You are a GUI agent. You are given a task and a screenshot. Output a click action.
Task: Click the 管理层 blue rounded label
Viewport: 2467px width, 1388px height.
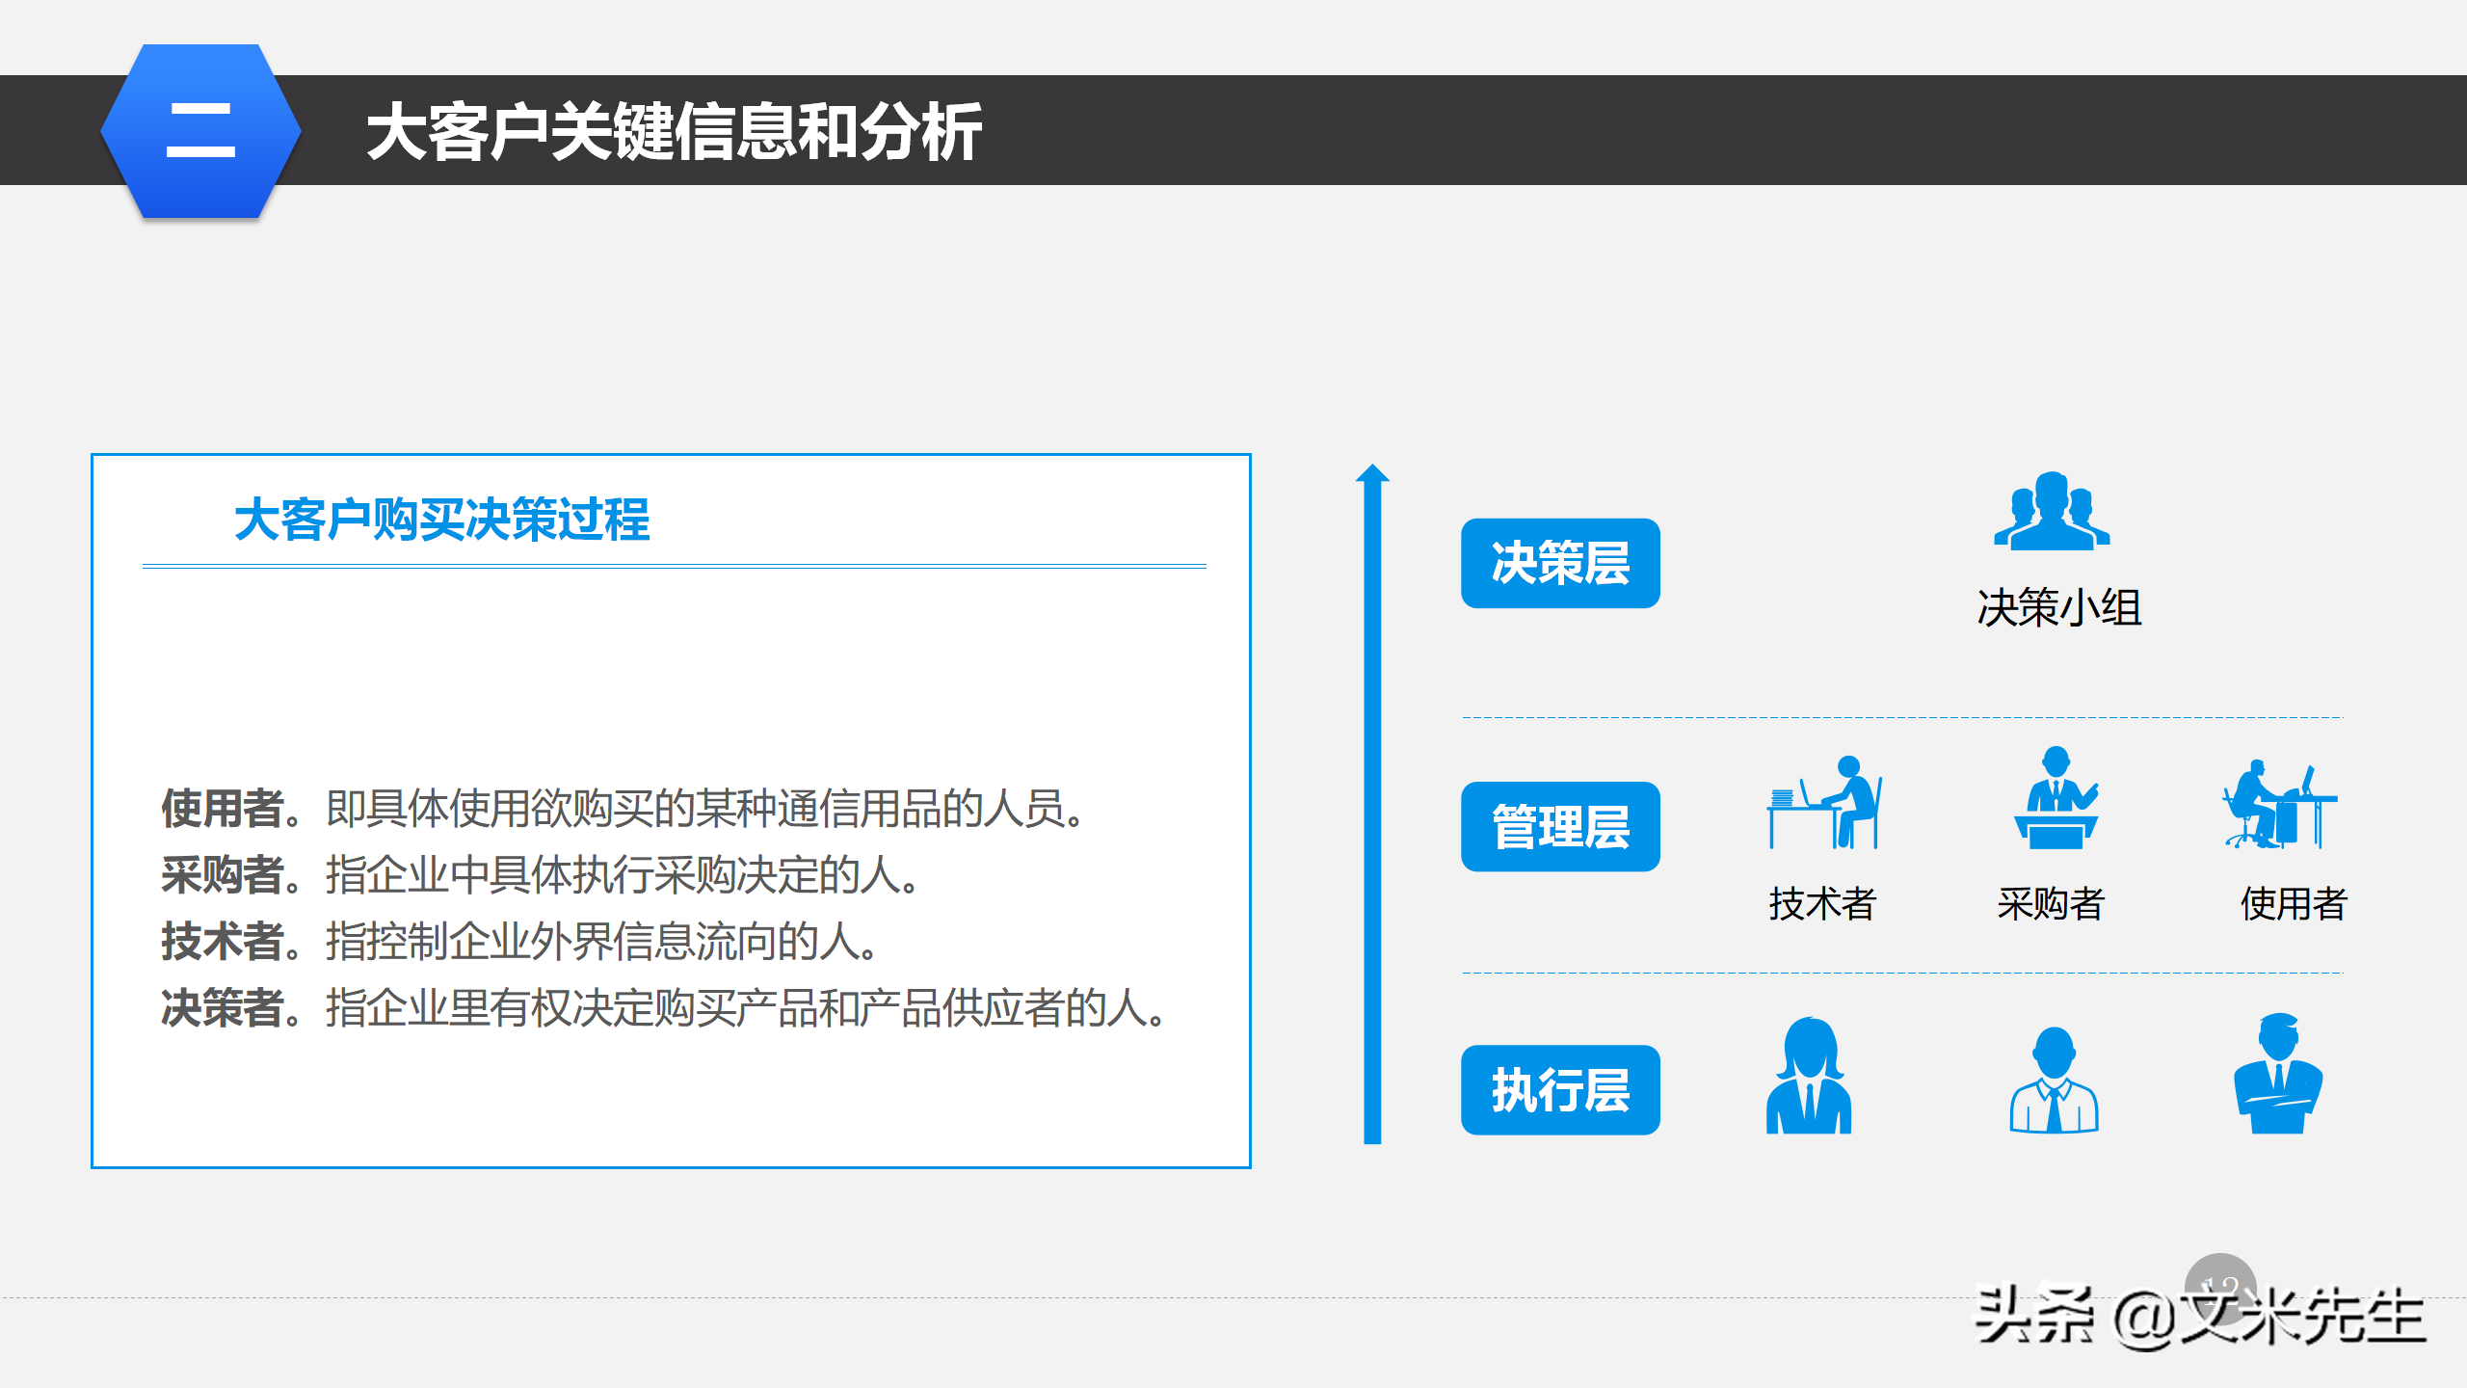(1562, 827)
